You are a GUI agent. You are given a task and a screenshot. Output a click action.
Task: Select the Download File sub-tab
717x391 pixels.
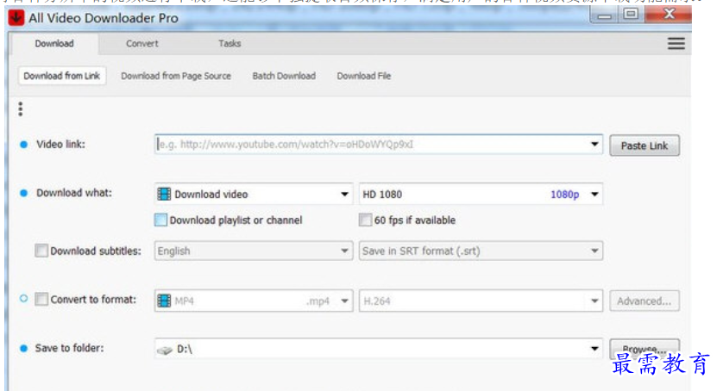(364, 76)
